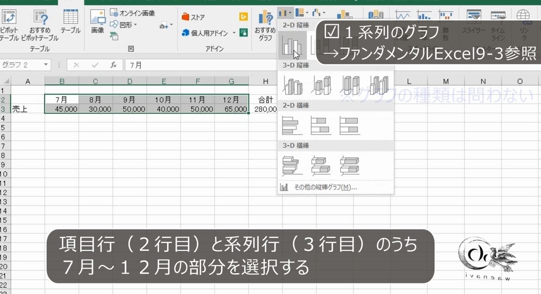Open the screenshot camera dropdown
This screenshot has height=294, width=541.
click(166, 25)
